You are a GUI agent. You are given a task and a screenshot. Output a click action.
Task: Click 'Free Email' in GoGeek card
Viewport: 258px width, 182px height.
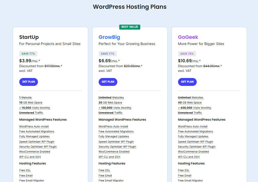pos(185,176)
